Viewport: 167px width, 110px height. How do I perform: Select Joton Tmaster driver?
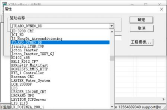point(60,50)
